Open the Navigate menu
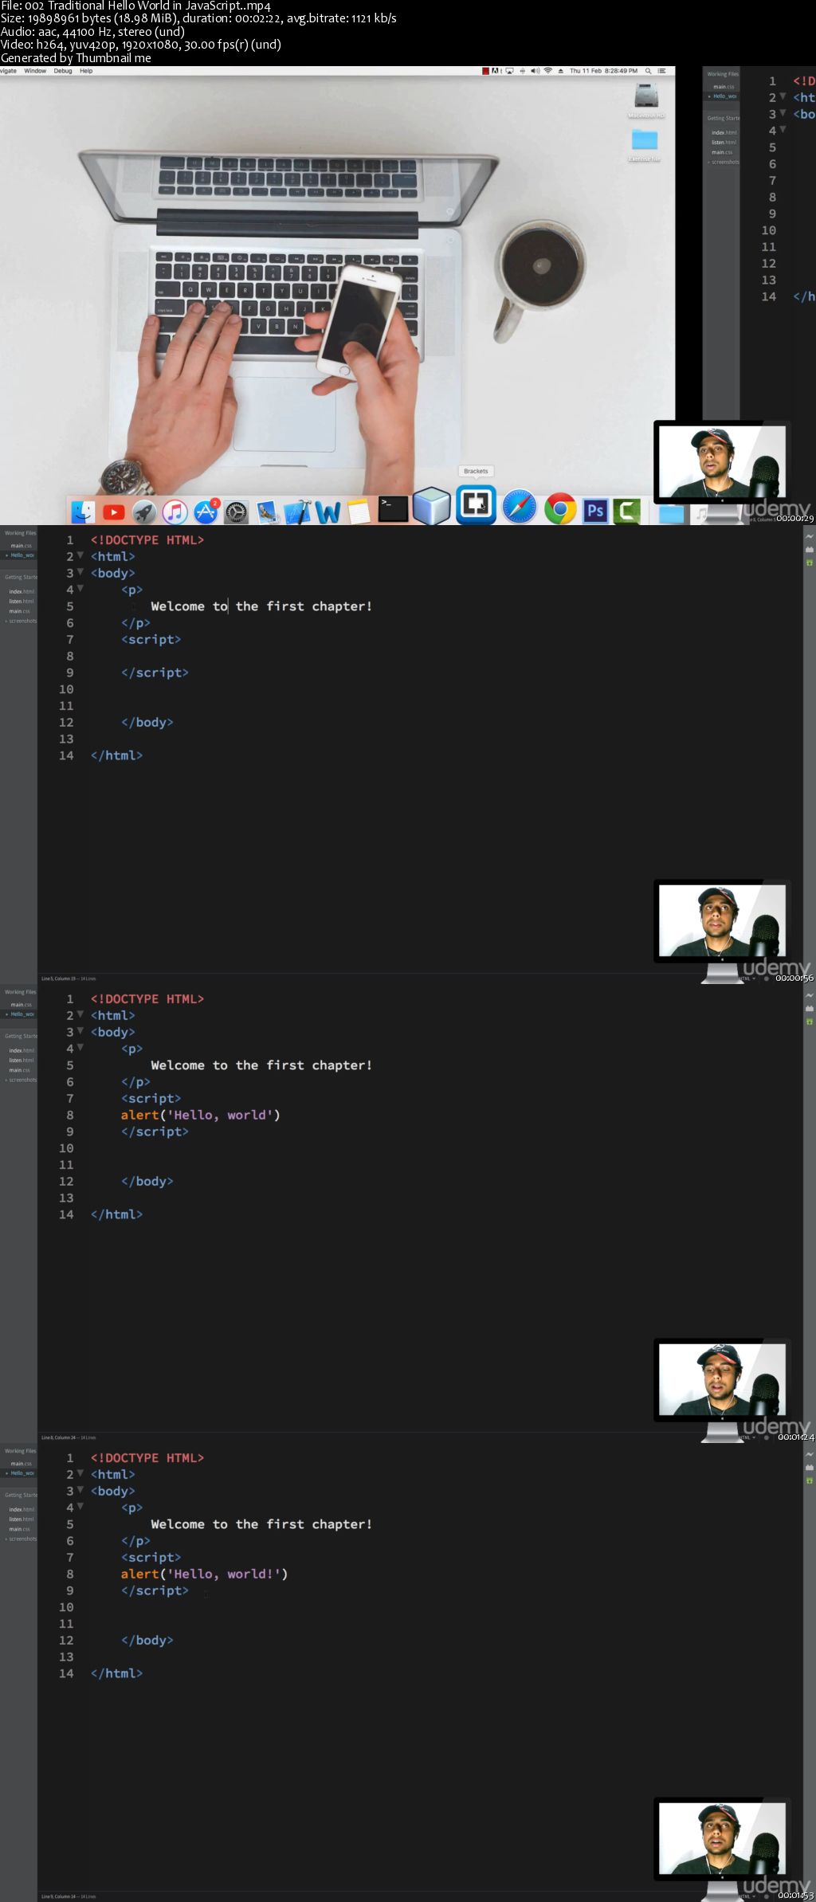This screenshot has width=816, height=1902. pyautogui.click(x=8, y=71)
